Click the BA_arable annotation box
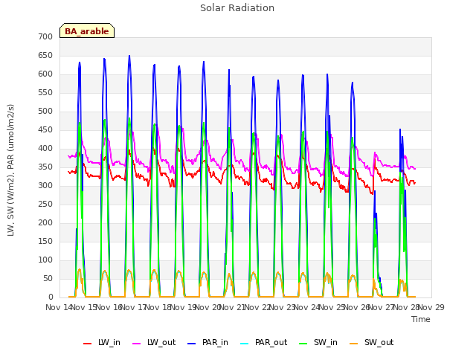This screenshot has width=476, height=357. [87, 30]
